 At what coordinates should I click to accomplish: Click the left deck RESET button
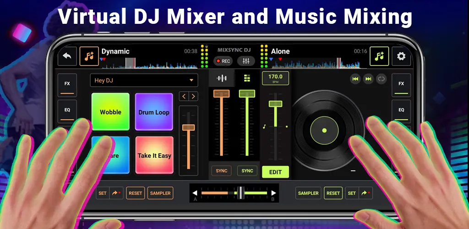(x=136, y=193)
